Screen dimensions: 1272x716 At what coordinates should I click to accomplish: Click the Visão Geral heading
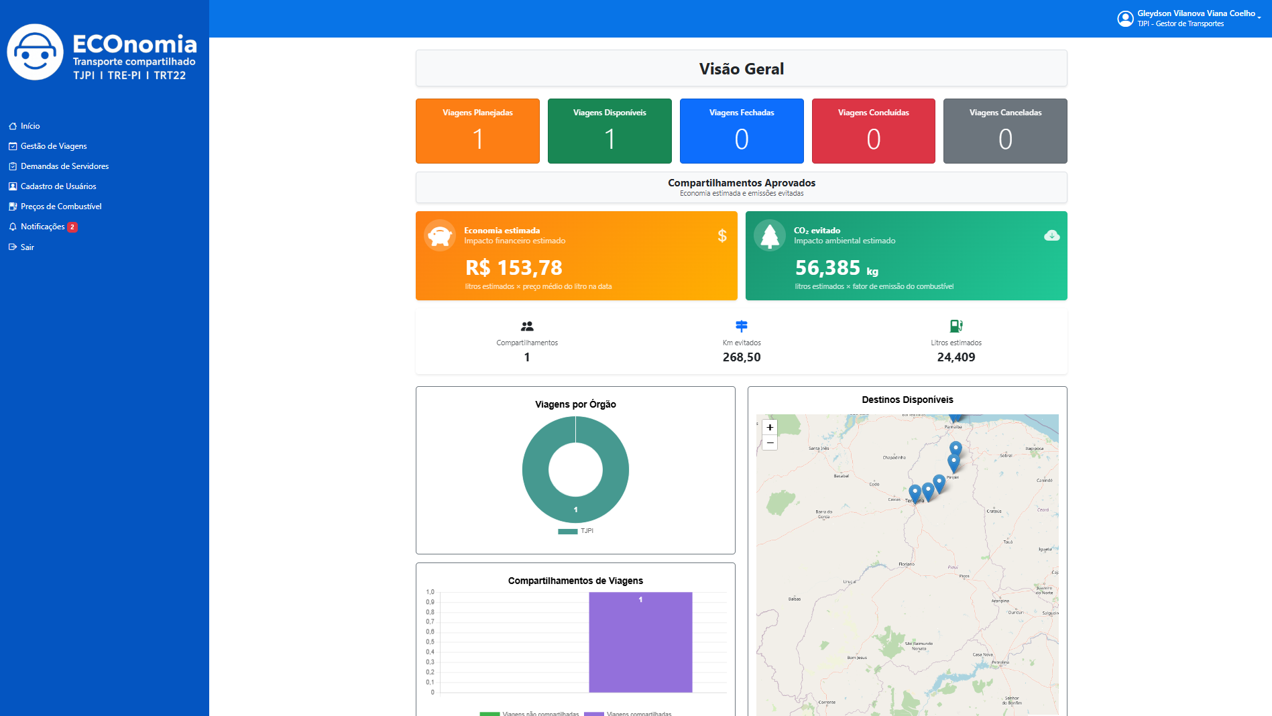click(x=742, y=69)
